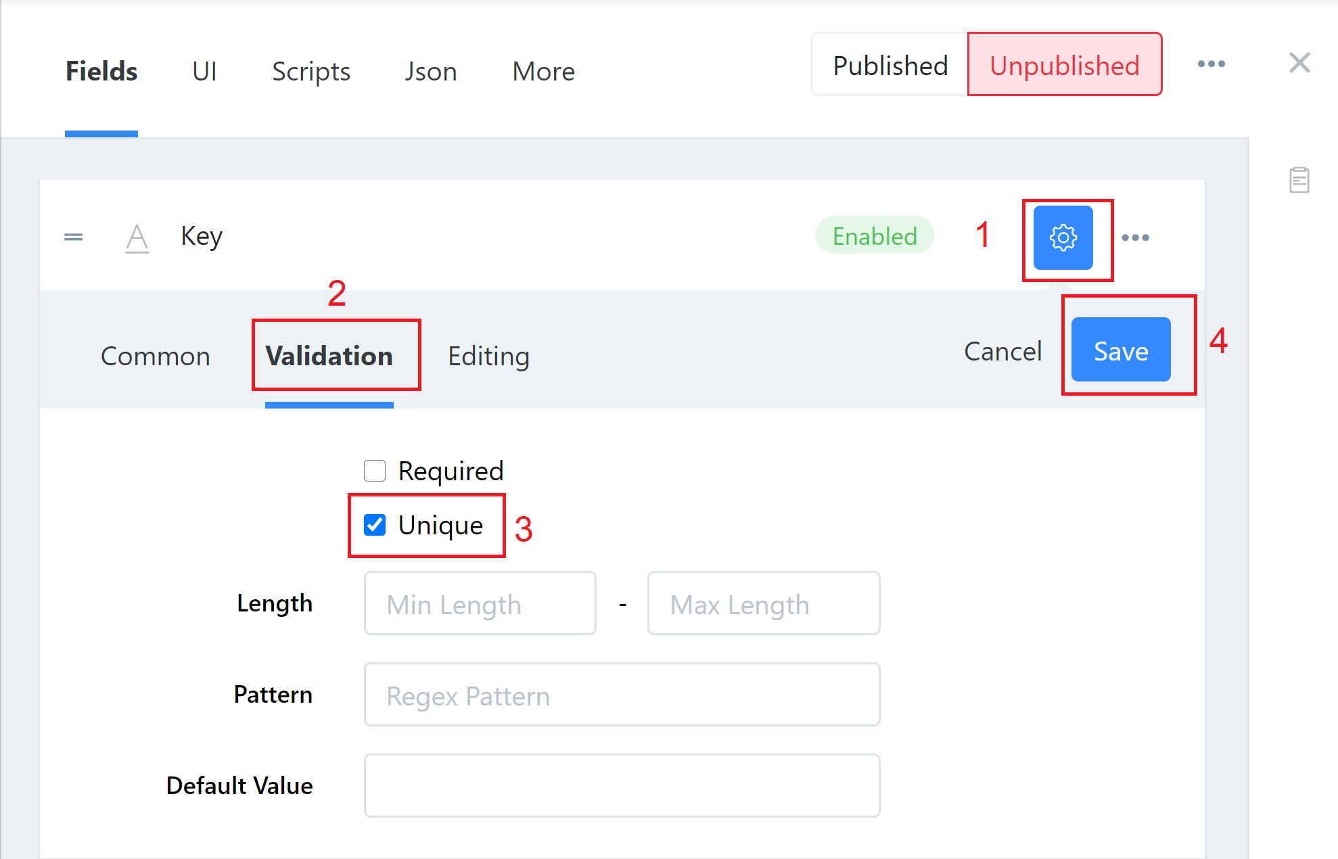Cancel the field editing
Screen dimensions: 1338x859
(1002, 351)
